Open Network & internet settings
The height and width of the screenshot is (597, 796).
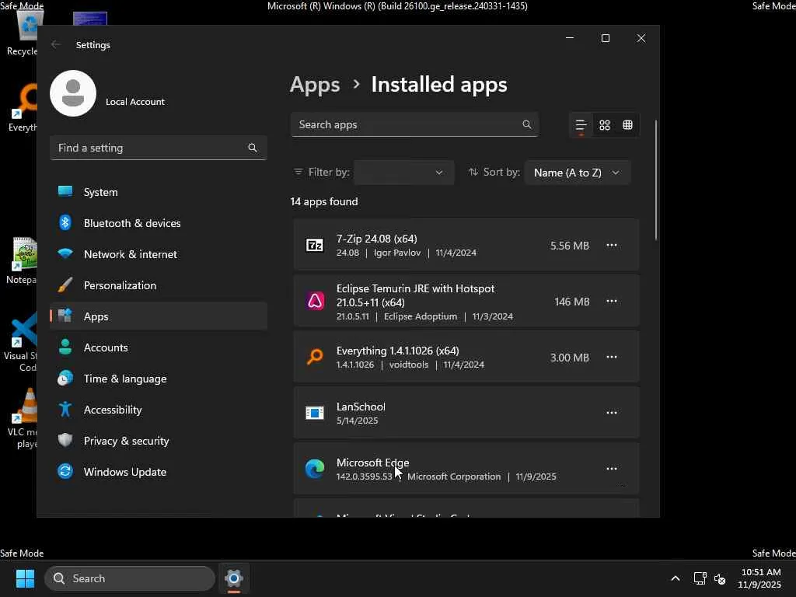(159, 254)
